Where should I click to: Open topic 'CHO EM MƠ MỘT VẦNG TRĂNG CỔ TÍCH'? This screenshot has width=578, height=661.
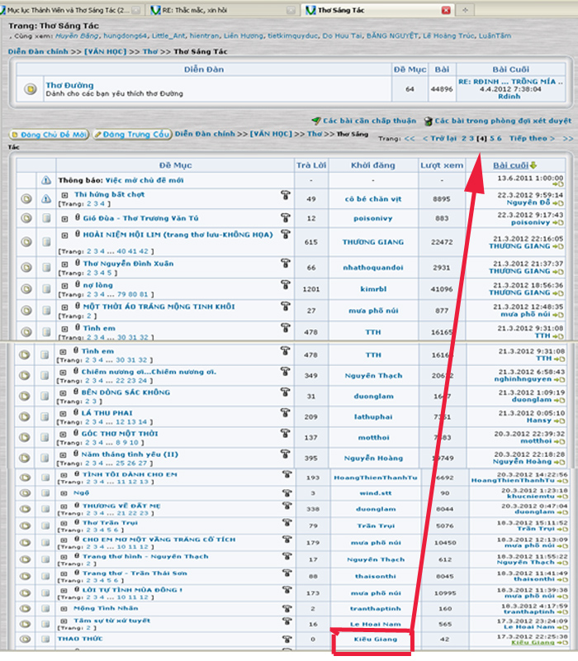159,540
